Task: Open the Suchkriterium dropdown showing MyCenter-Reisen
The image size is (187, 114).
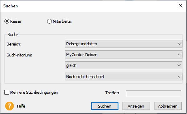Action: point(123,55)
